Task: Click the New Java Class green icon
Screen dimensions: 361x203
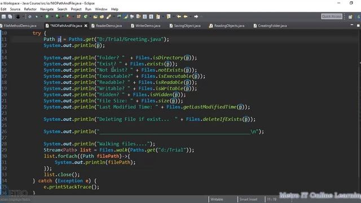Action: (x=85, y=16)
